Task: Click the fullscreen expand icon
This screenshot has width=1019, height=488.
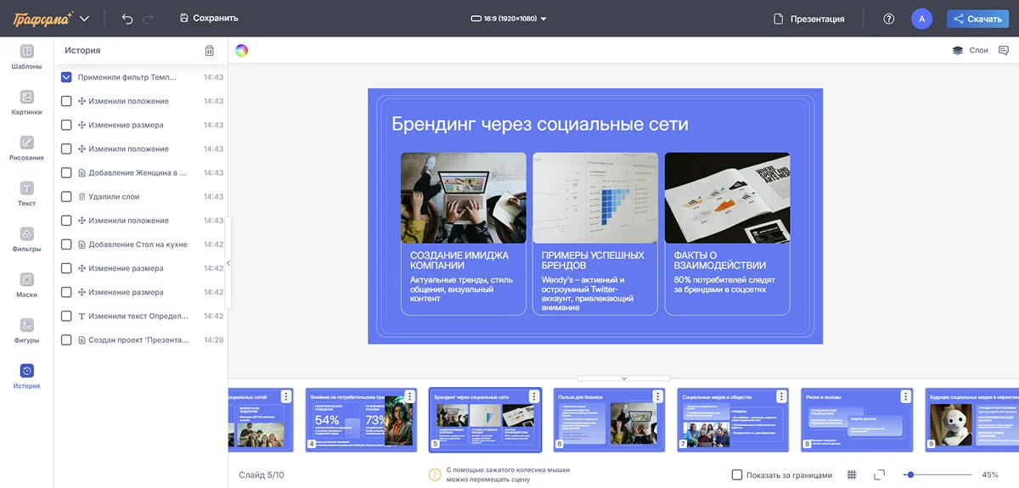Action: [x=879, y=474]
